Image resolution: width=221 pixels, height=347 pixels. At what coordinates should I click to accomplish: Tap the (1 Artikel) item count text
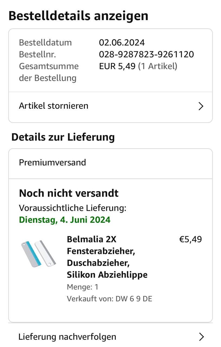(x=157, y=66)
